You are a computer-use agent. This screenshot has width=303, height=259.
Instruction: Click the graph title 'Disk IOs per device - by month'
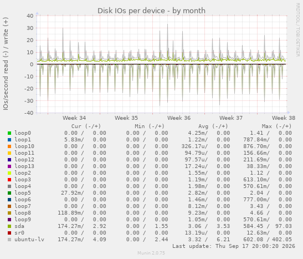[x=151, y=11]
